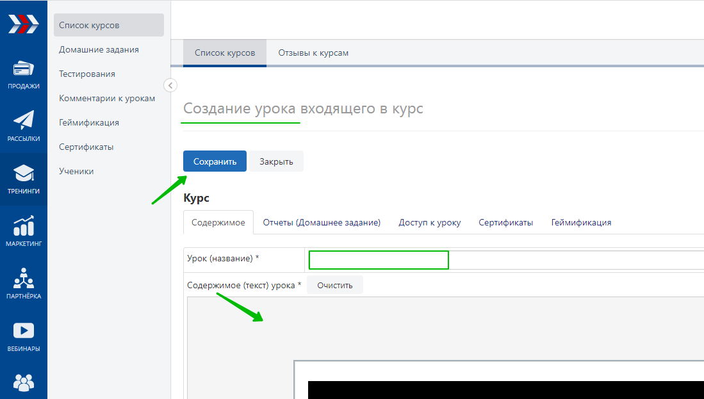Click the people group icon at the bottom
The width and height of the screenshot is (704, 399).
click(23, 382)
